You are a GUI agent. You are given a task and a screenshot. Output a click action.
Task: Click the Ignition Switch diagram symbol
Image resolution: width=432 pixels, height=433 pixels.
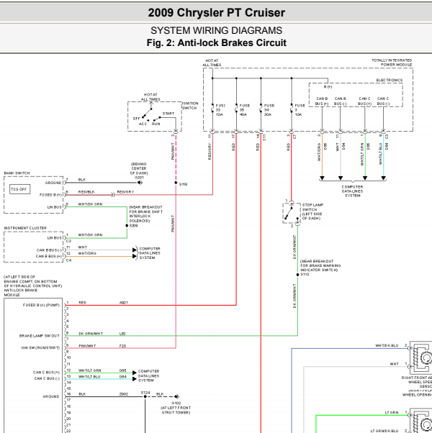pyautogui.click(x=155, y=117)
